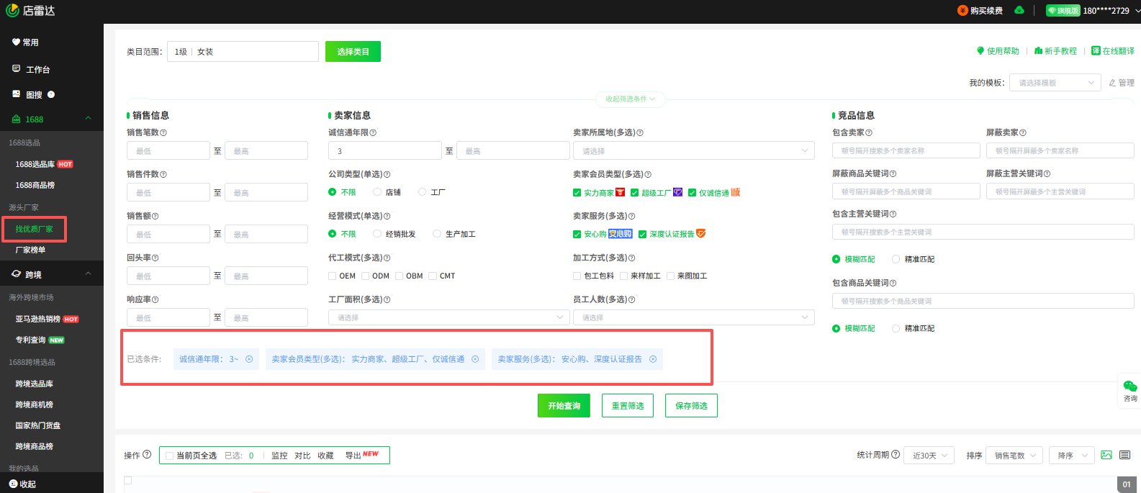Click the 管理 edit pencil icon
The image size is (1141, 493).
1113,83
